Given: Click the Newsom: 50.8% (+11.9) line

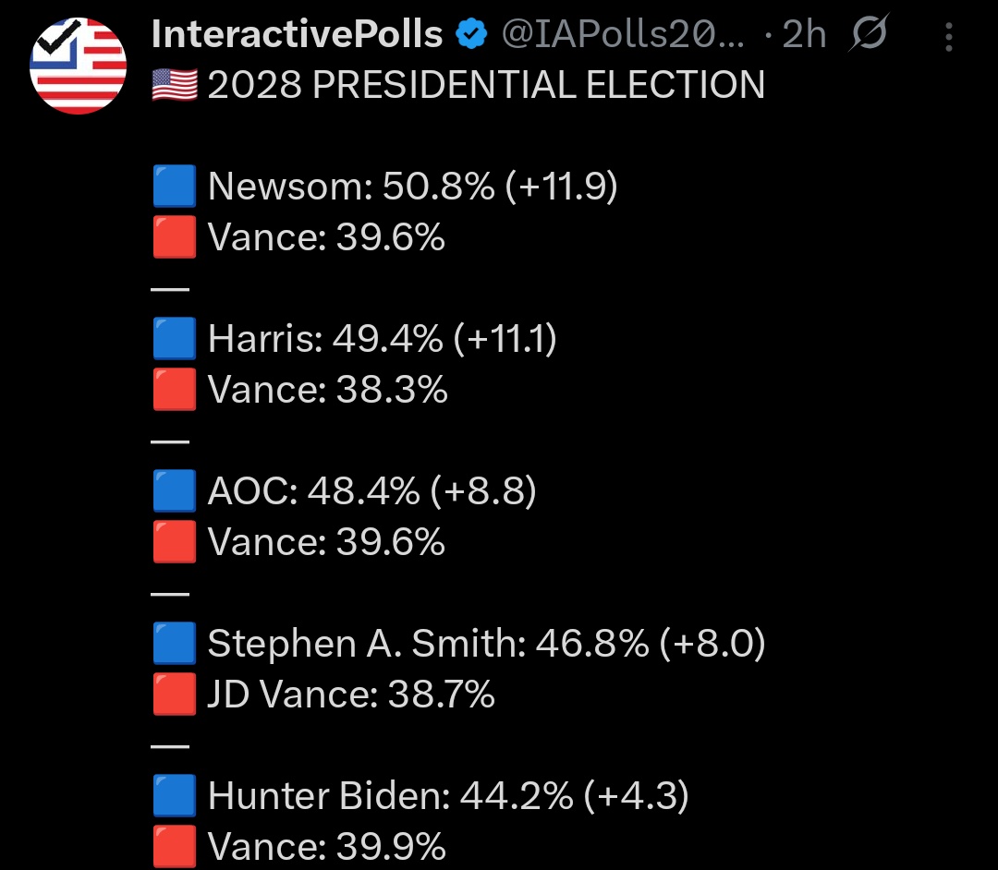Looking at the screenshot, I should [x=412, y=187].
